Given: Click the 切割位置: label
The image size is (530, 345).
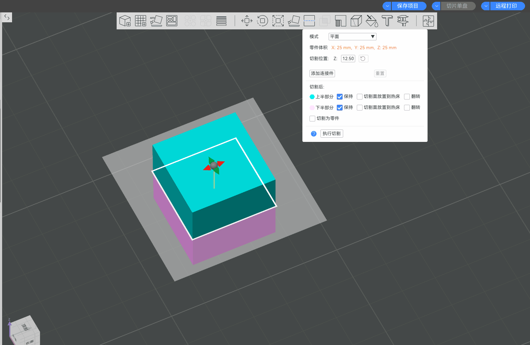Looking at the screenshot, I should tap(319, 58).
